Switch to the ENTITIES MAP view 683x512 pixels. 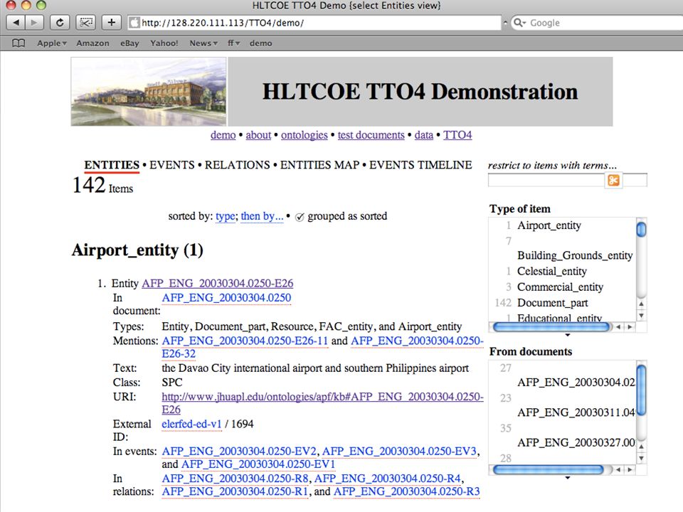pyautogui.click(x=319, y=165)
